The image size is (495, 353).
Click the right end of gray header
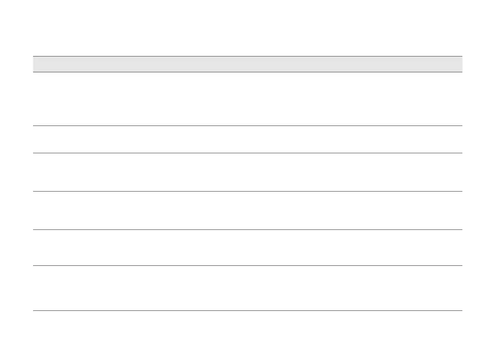coord(460,64)
